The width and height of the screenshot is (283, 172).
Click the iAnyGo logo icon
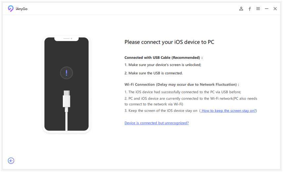pyautogui.click(x=11, y=9)
